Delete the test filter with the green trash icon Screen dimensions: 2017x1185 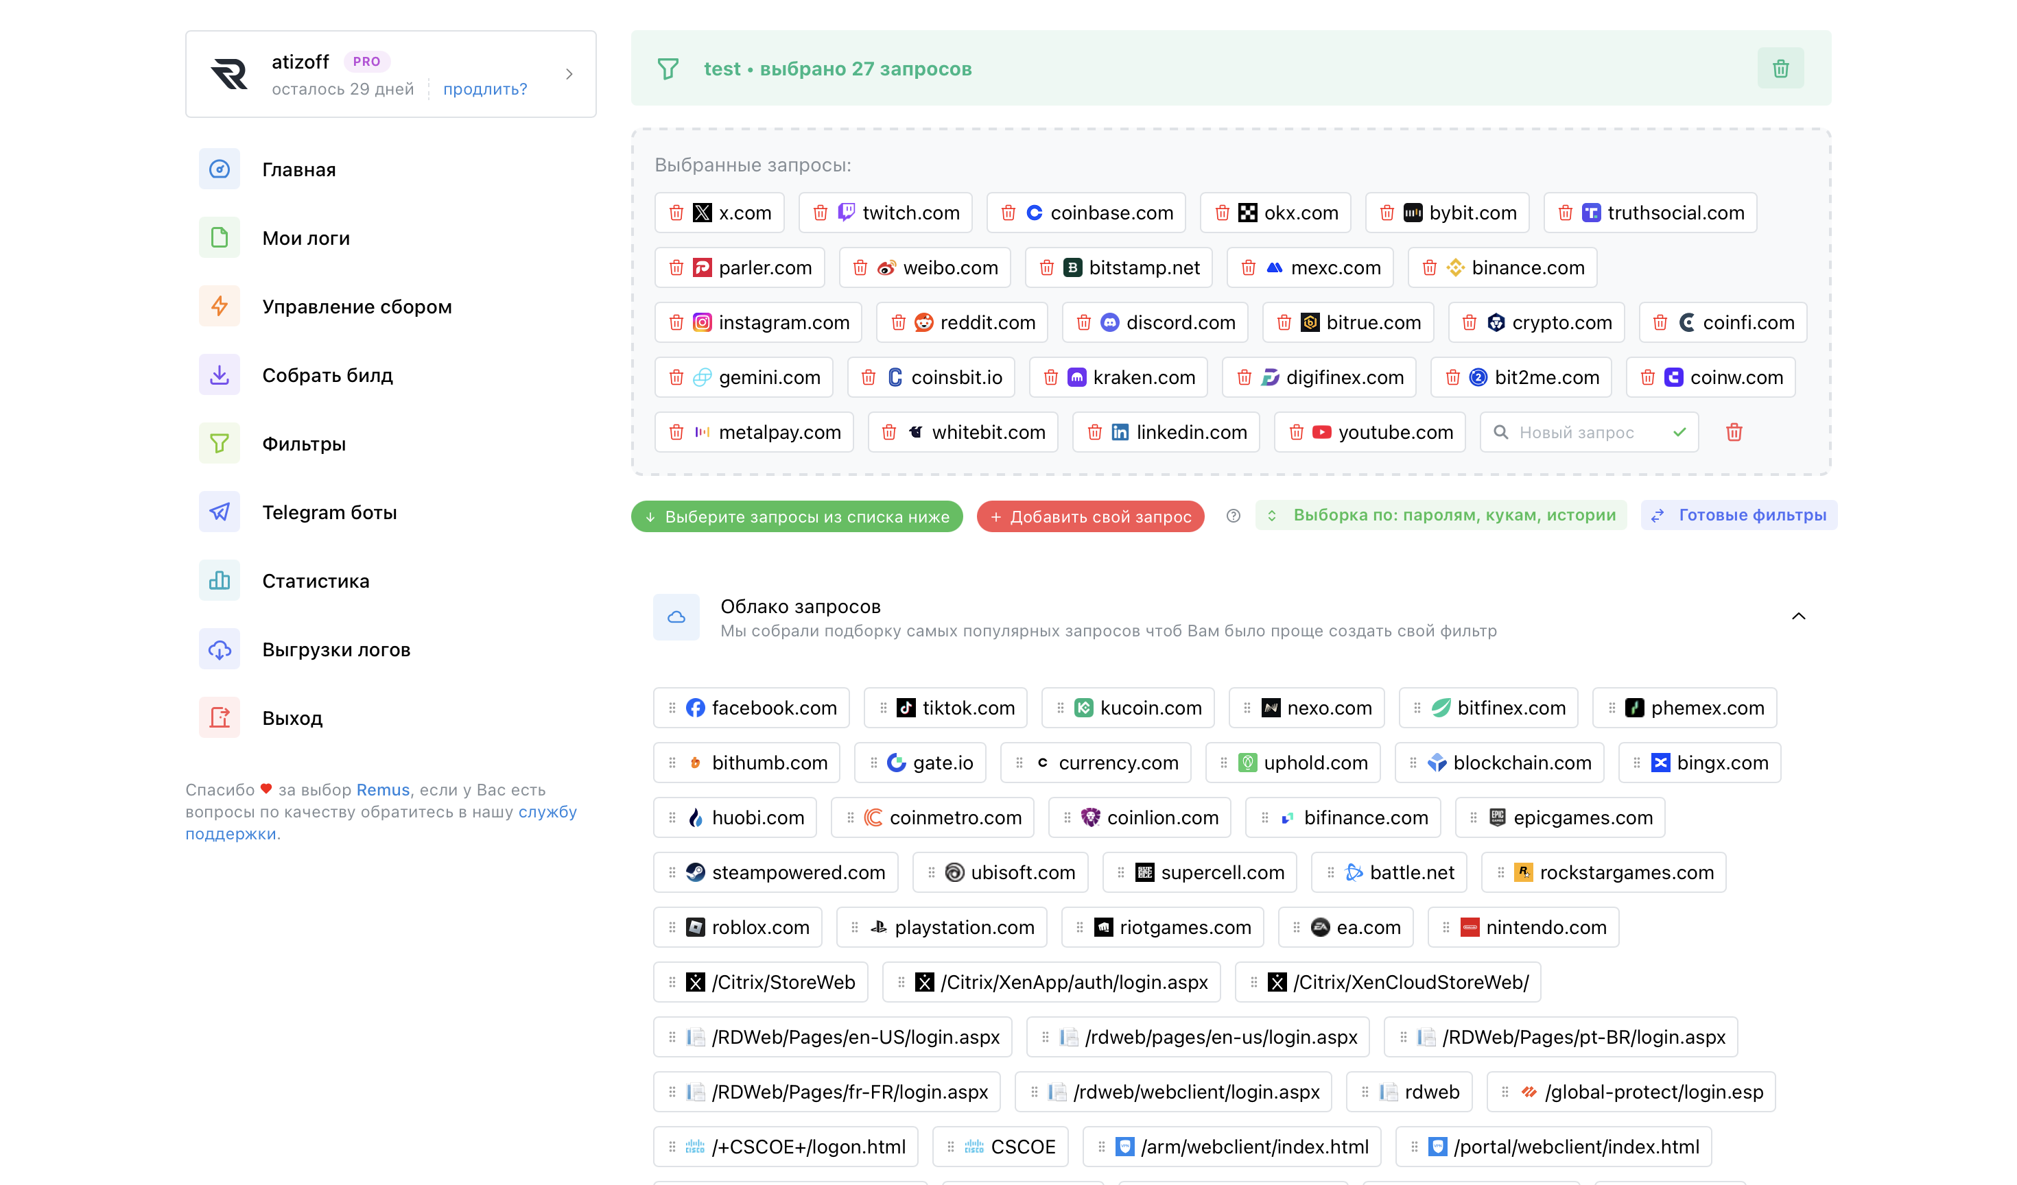1780,69
